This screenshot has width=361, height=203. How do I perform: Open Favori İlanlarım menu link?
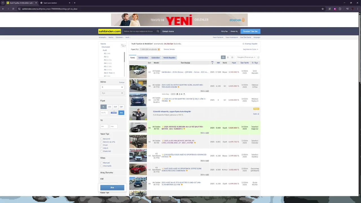218,37
